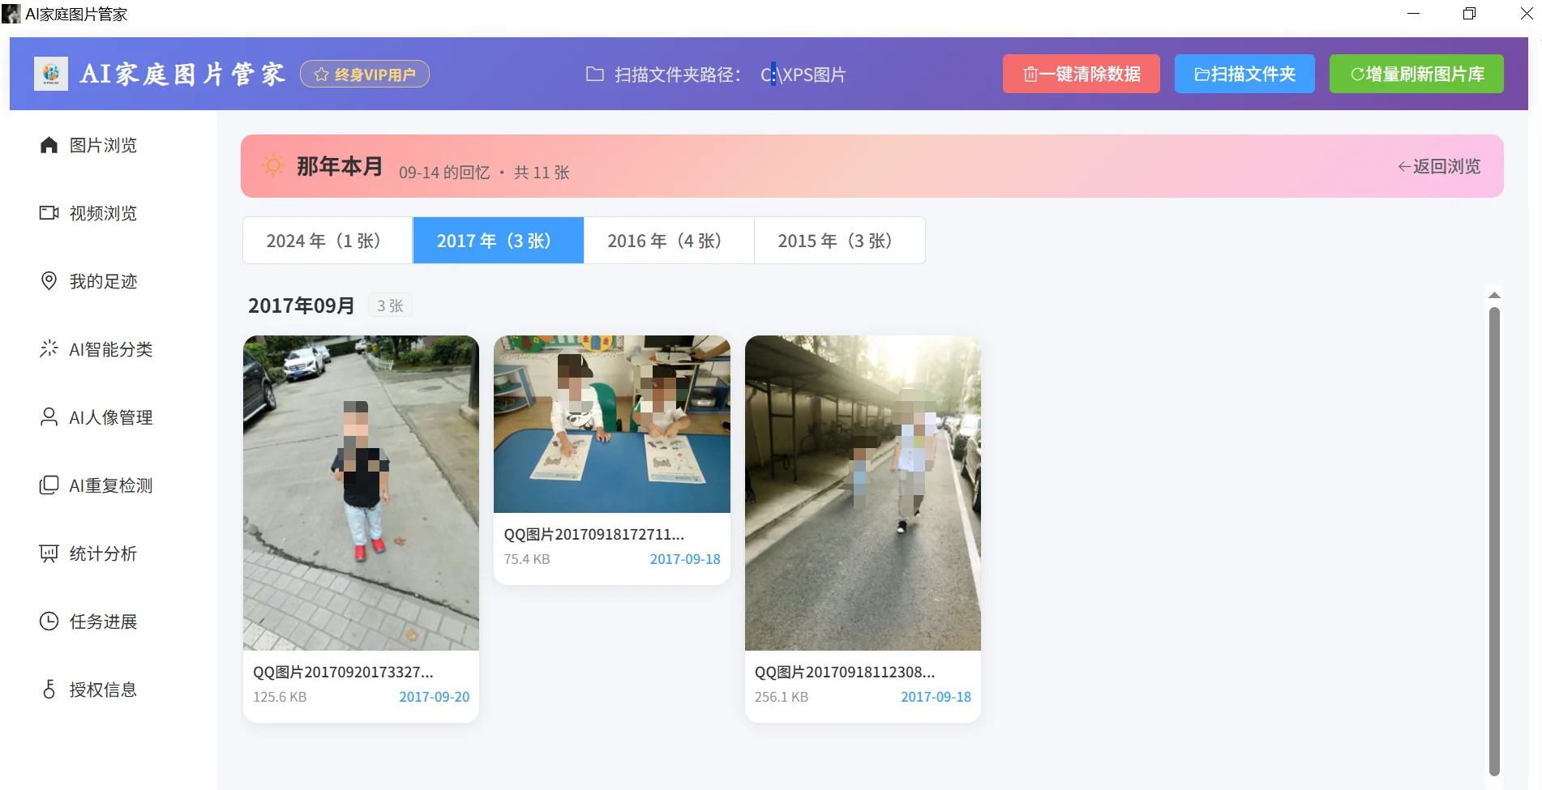Click the folder icon beside 扫描文件夹路径

(x=595, y=75)
